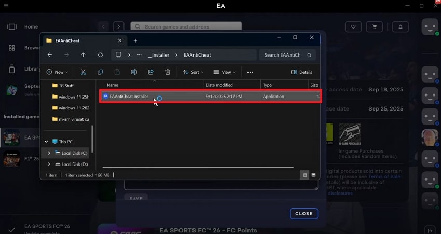Click the EA Home sidebar icon
441x234 pixels.
[x=12, y=26]
